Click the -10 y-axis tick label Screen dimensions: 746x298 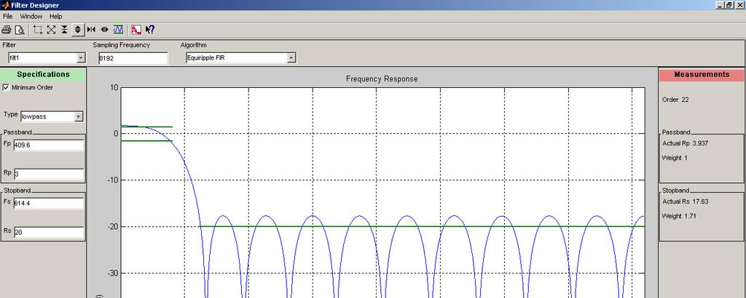112,180
